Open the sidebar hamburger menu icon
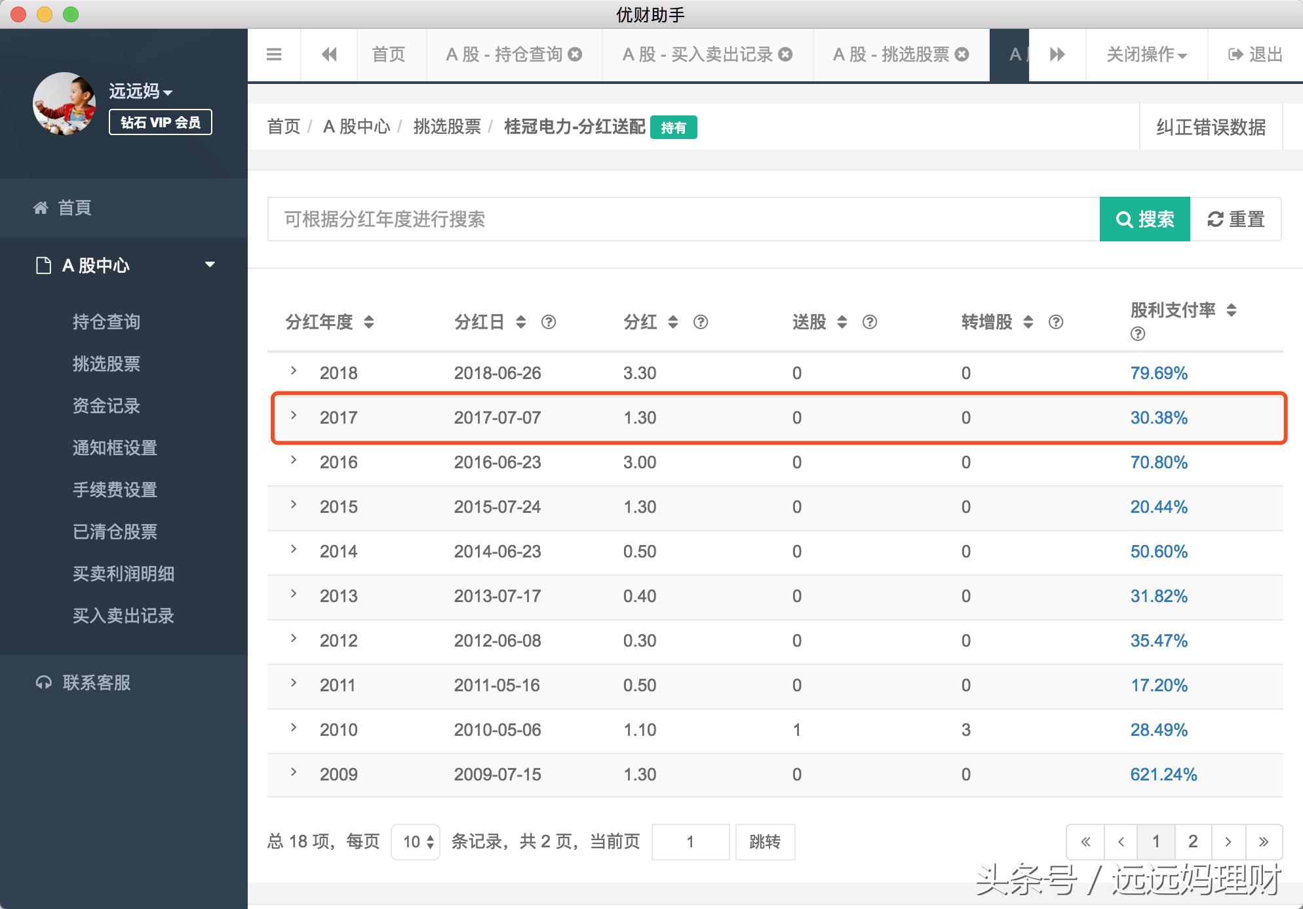 tap(274, 54)
